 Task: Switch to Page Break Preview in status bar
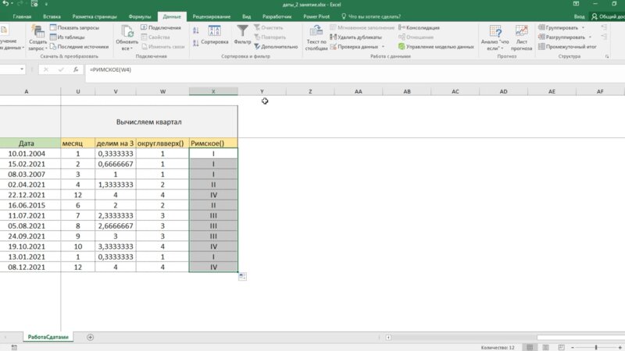tap(561, 347)
